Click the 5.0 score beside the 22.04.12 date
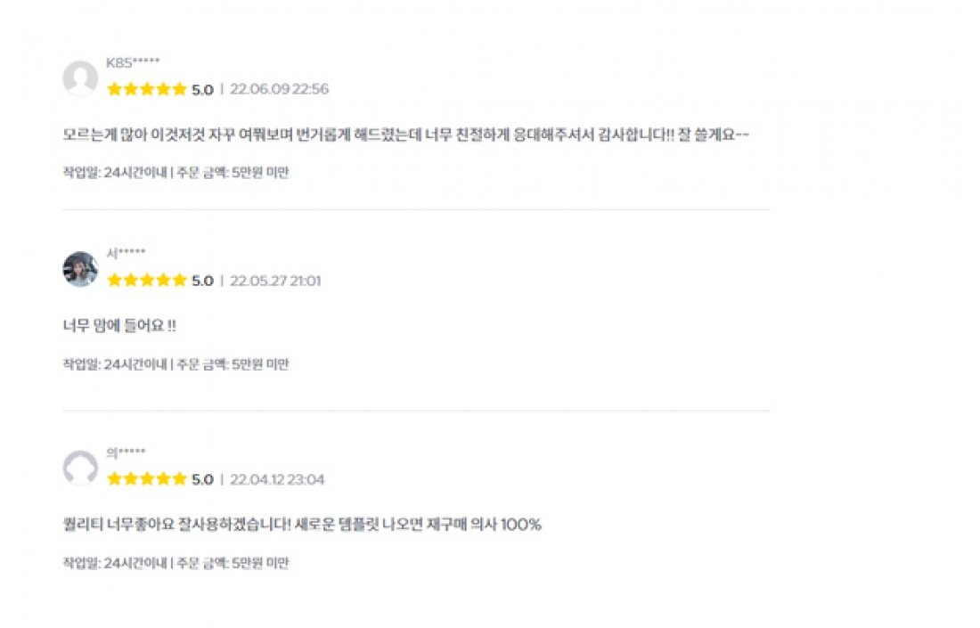 [x=202, y=479]
